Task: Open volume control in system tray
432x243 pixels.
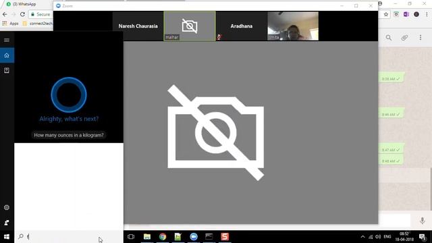Action: point(378,237)
